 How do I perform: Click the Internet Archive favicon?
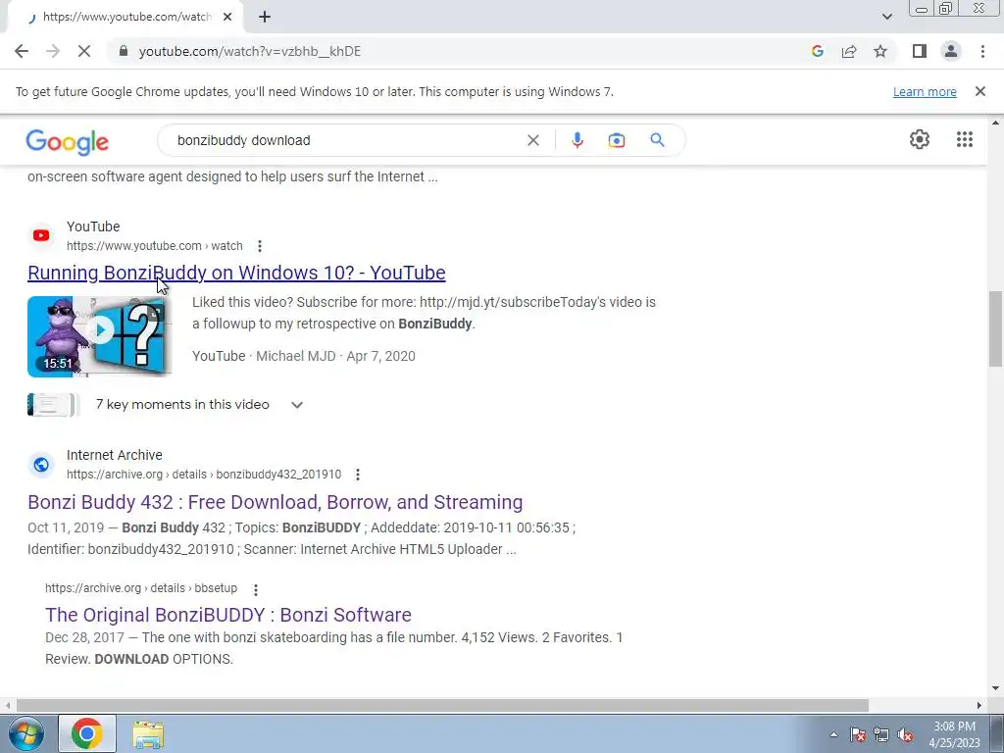[x=41, y=464]
